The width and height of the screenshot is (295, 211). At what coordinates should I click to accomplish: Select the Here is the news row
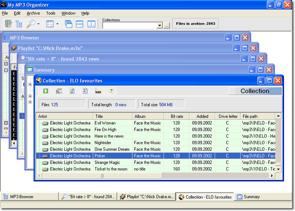click(x=156, y=136)
